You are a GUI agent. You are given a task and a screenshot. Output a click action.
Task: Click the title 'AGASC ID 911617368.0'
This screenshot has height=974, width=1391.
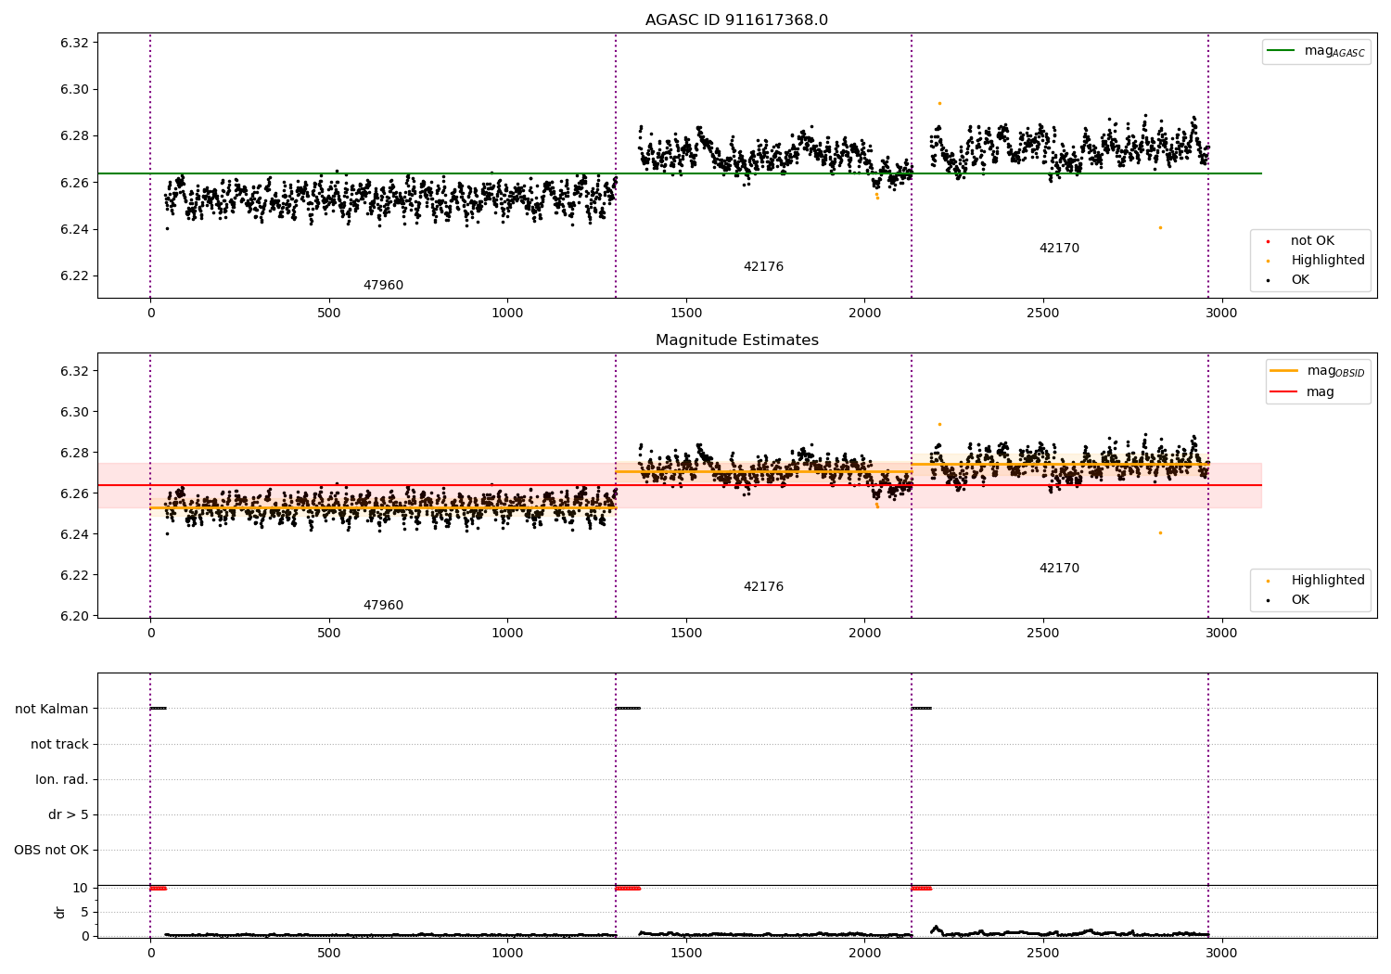click(x=736, y=20)
